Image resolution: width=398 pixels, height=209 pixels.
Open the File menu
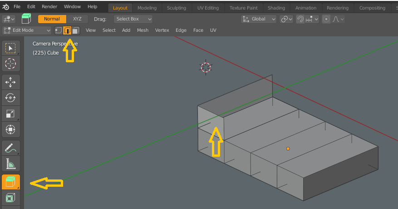17,7
